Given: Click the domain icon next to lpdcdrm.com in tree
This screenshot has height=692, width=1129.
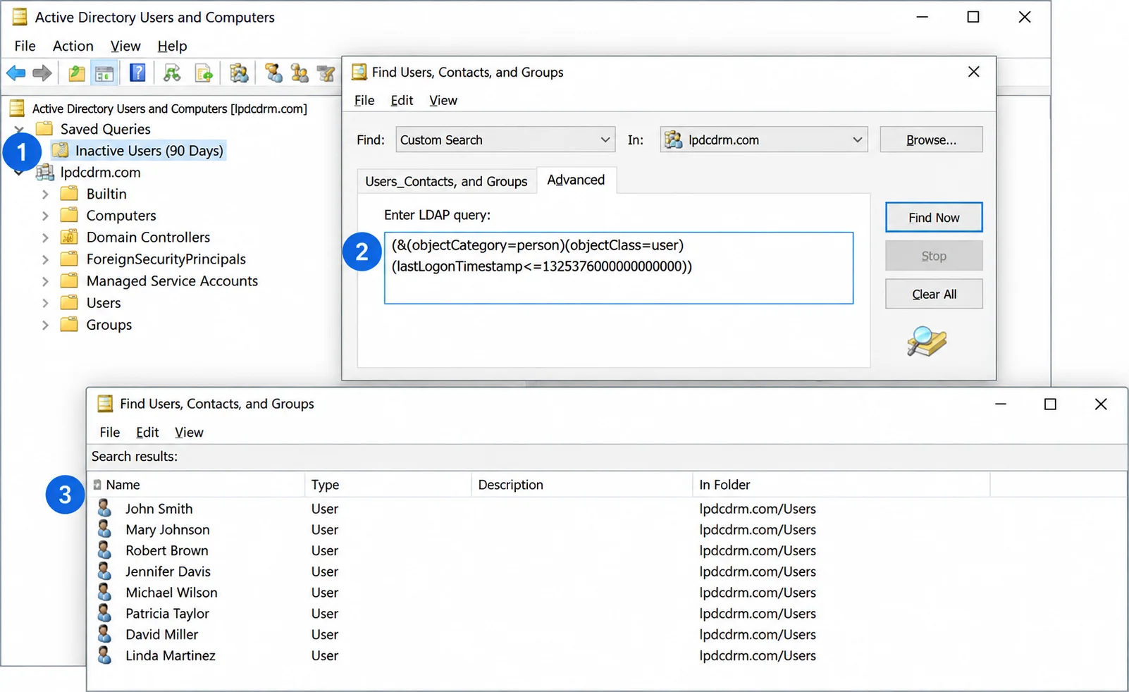Looking at the screenshot, I should [x=45, y=172].
